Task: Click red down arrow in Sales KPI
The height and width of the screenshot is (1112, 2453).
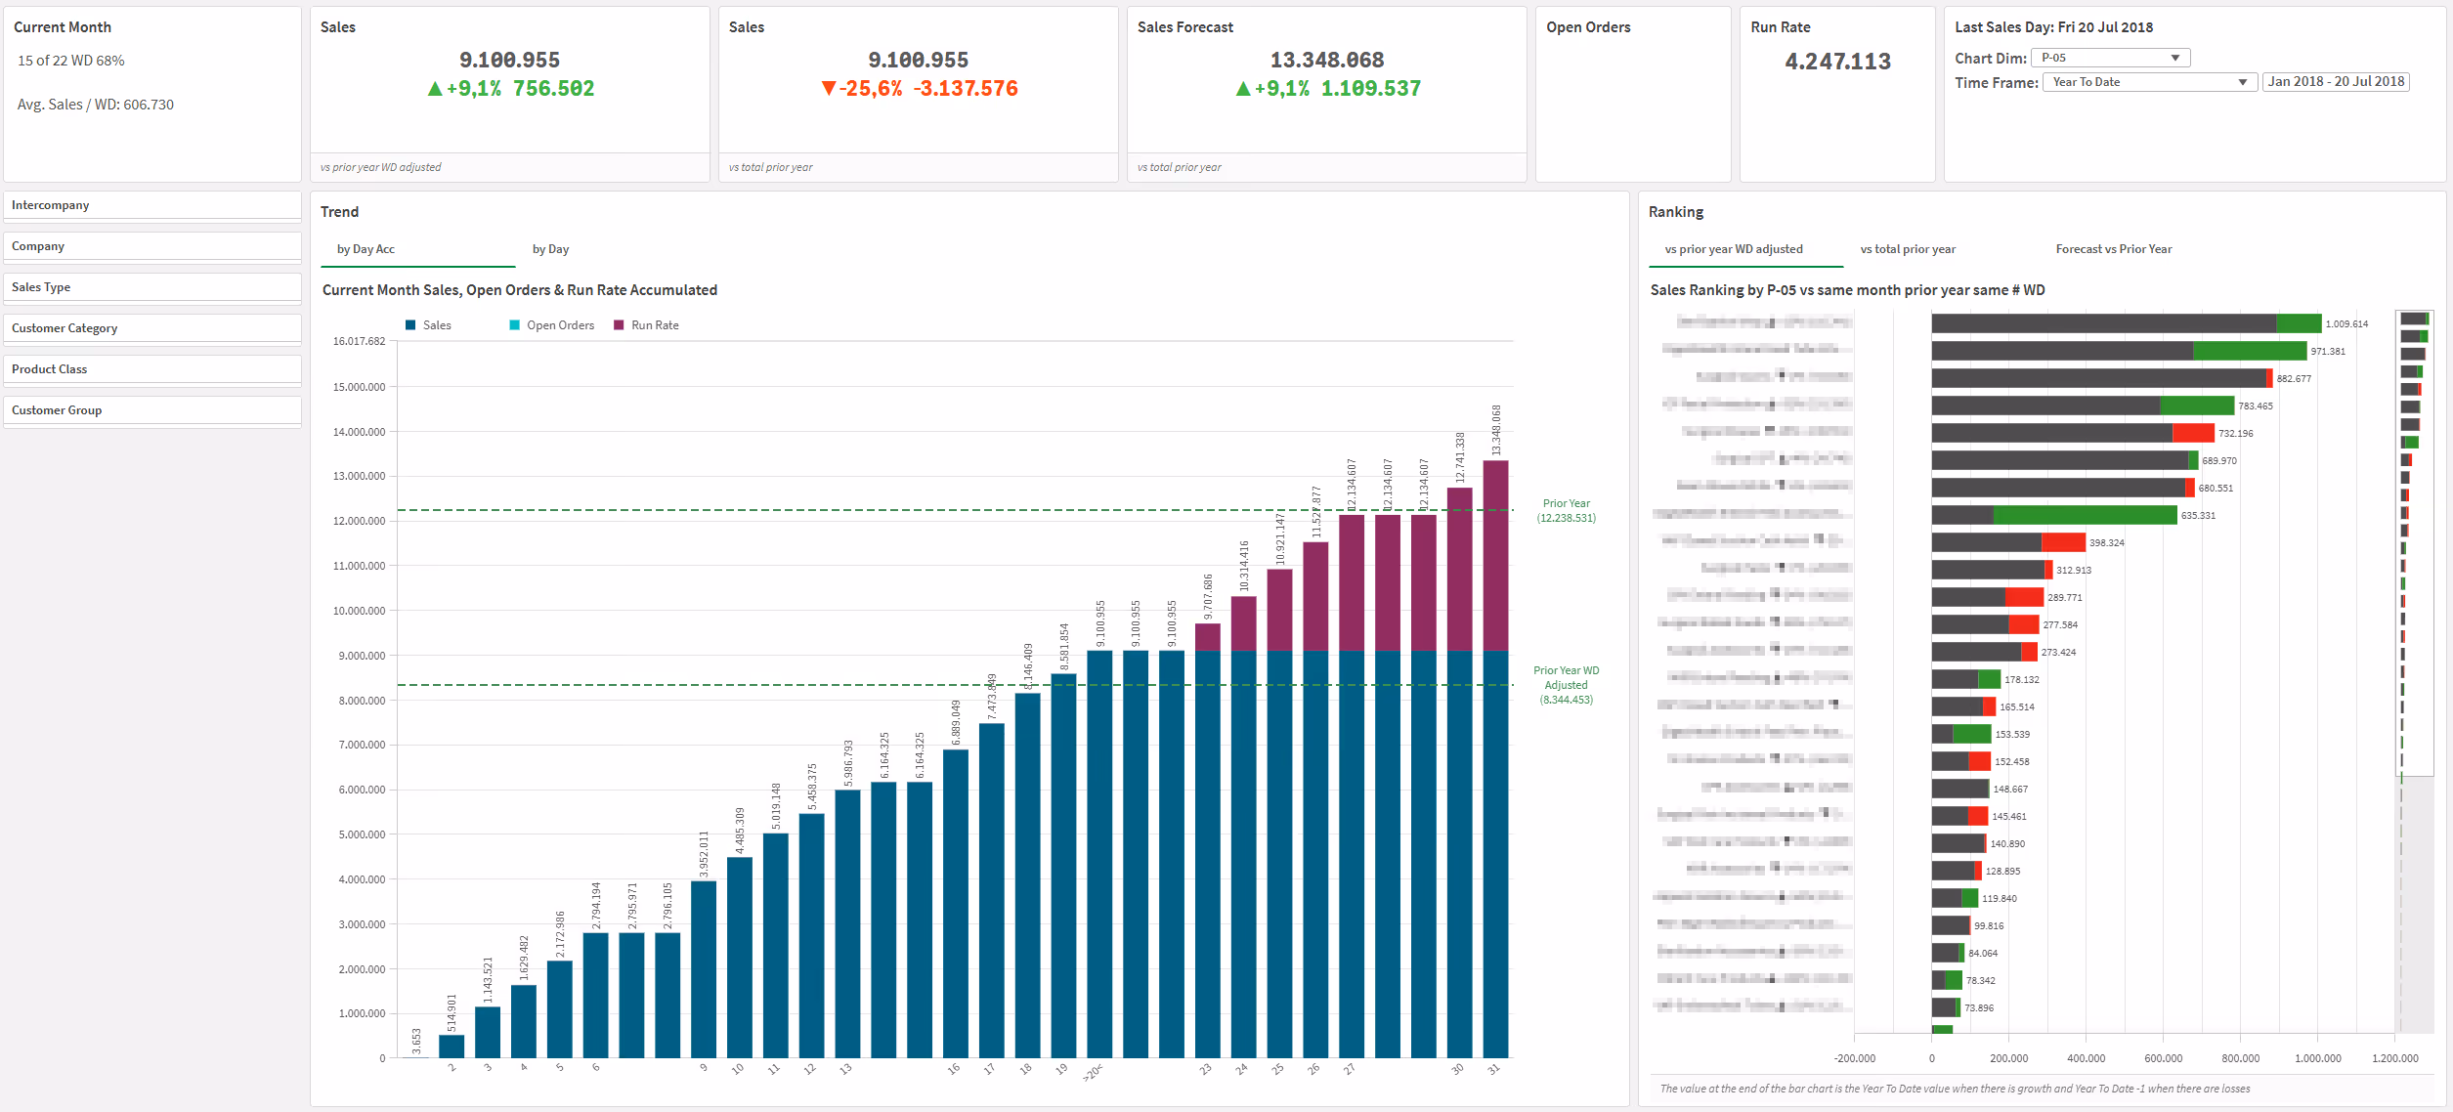Action: coord(829,89)
